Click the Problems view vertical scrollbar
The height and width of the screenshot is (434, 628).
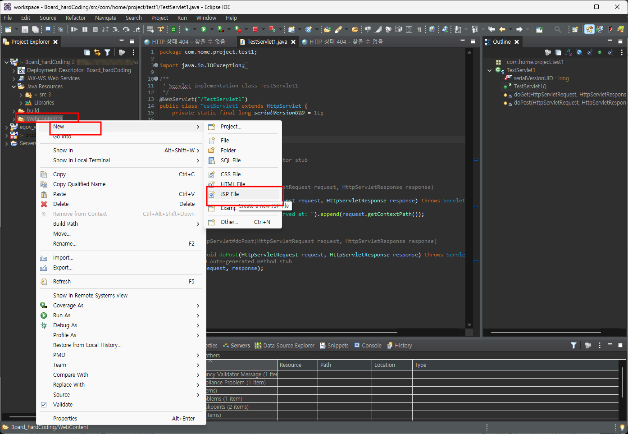click(623, 382)
